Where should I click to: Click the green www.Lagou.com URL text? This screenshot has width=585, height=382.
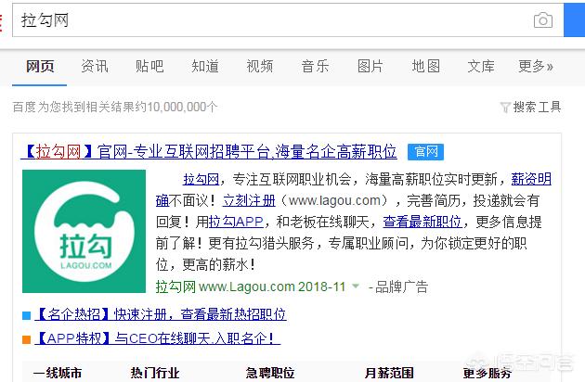[247, 286]
